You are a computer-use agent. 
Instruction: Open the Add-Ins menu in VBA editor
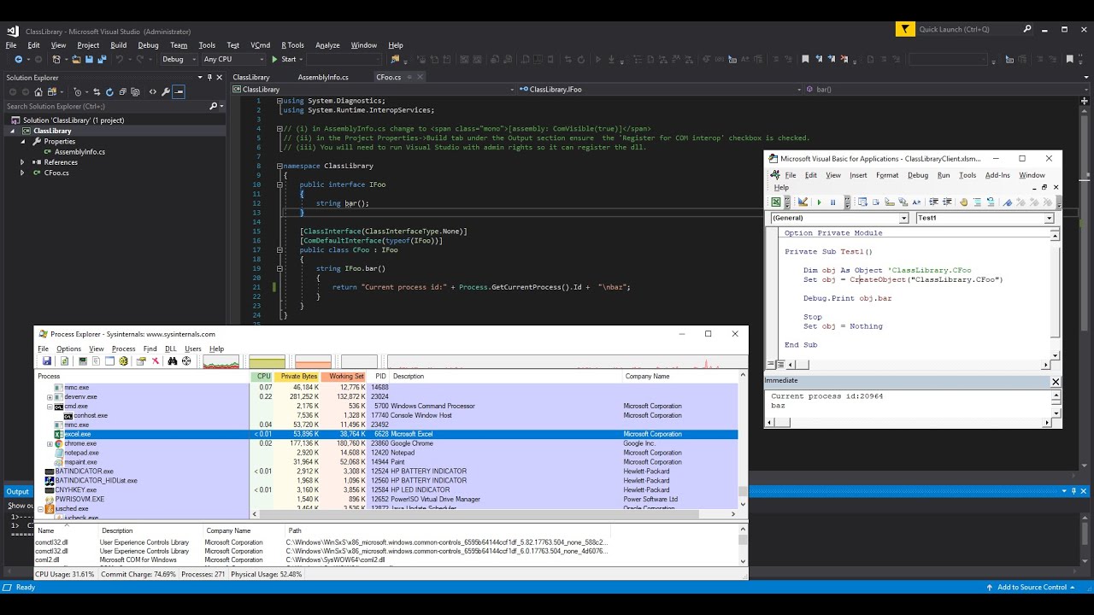997,175
